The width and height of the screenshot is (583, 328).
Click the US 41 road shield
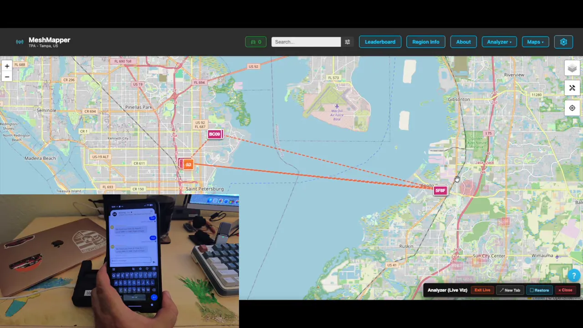coord(391,265)
